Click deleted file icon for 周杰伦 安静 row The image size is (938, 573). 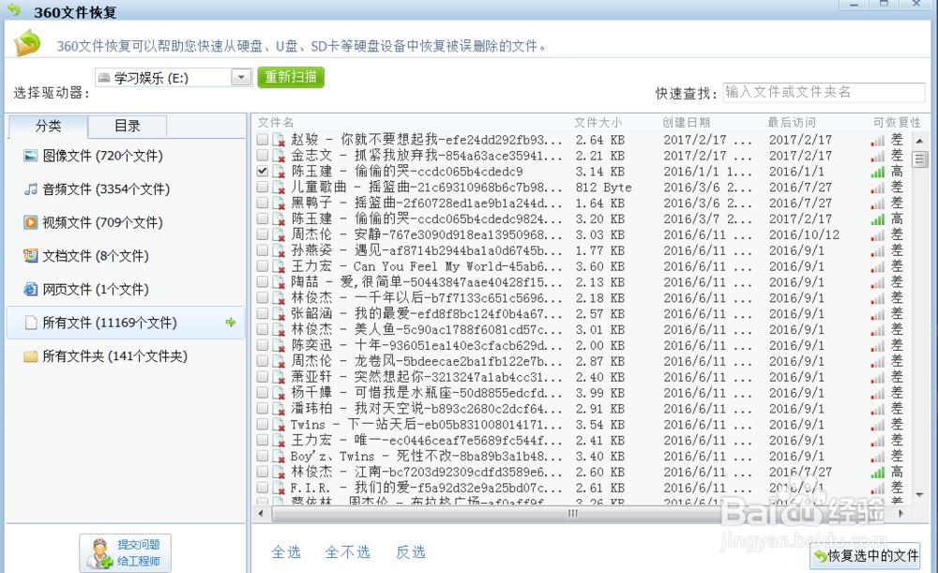[x=279, y=235]
